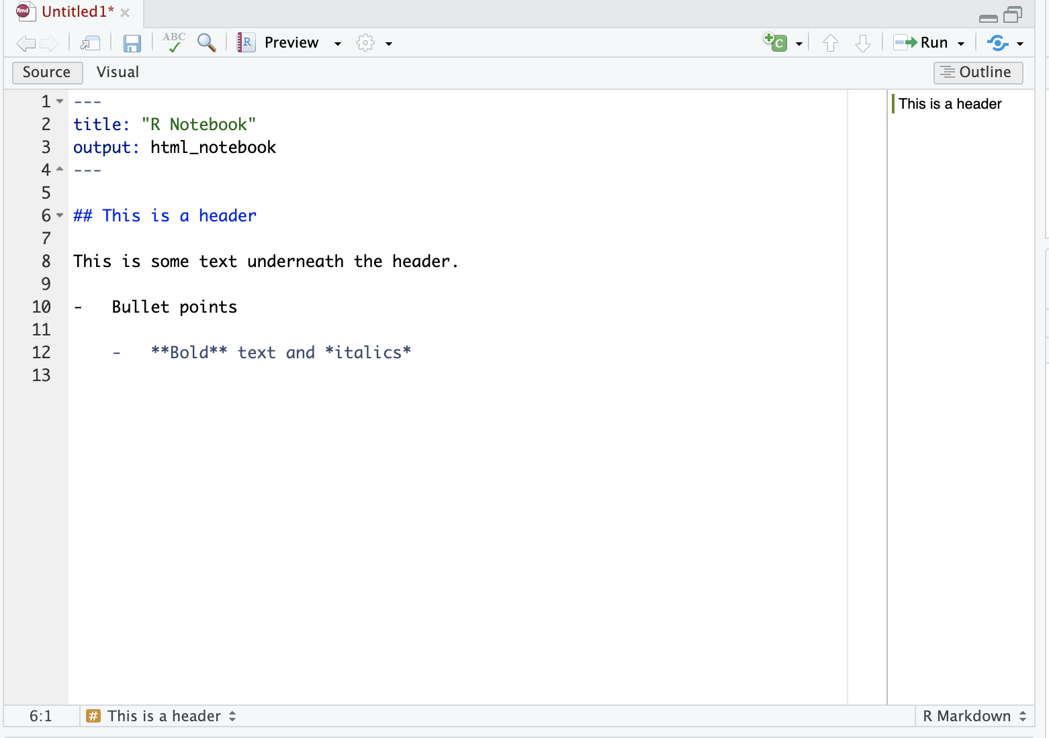Click the Run button
Viewport: 1049px width, 738px height.
coord(922,43)
